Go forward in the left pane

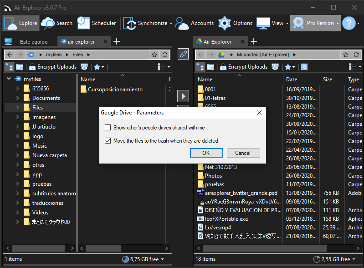click(20, 55)
